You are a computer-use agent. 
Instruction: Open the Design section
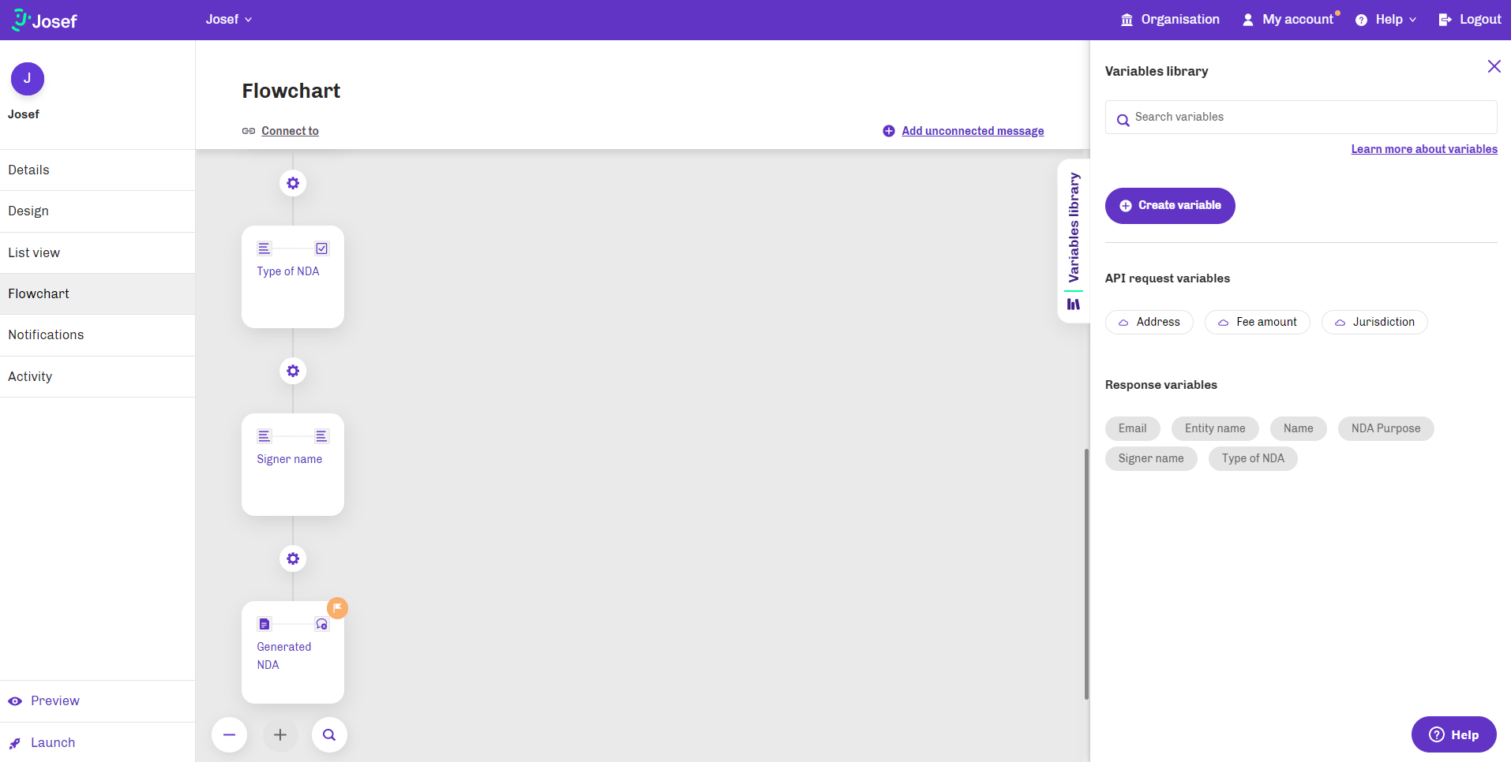(x=98, y=211)
